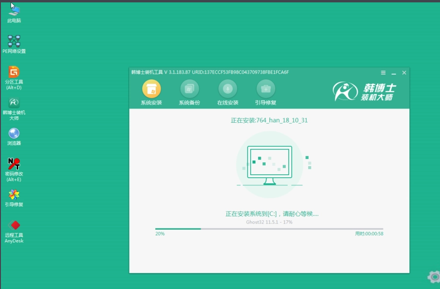Screen dimensions: 440x289
Task: Open the 引导修复 tab in installer window
Action: (266, 93)
